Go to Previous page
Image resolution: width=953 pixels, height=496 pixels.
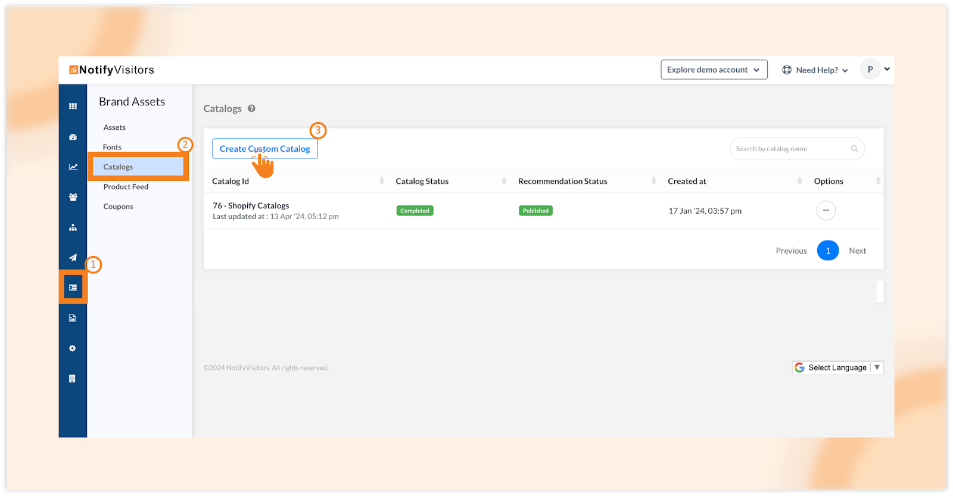(791, 251)
